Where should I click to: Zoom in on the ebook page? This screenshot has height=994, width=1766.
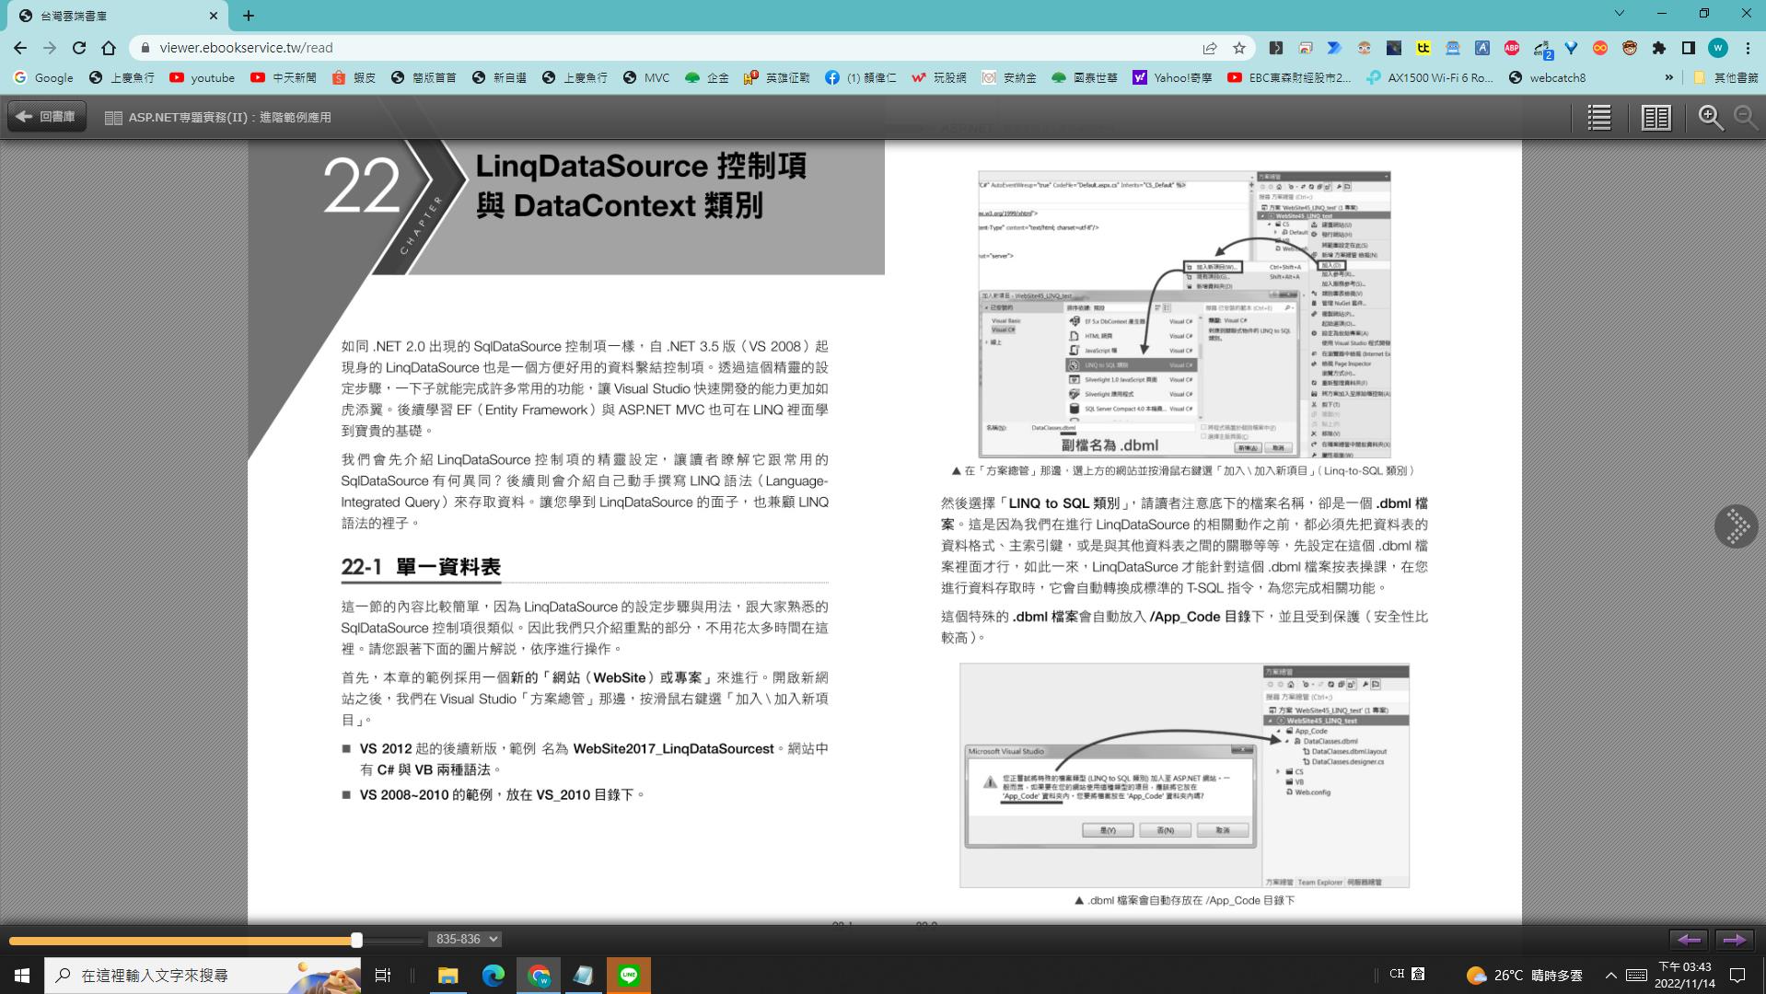1711,117
